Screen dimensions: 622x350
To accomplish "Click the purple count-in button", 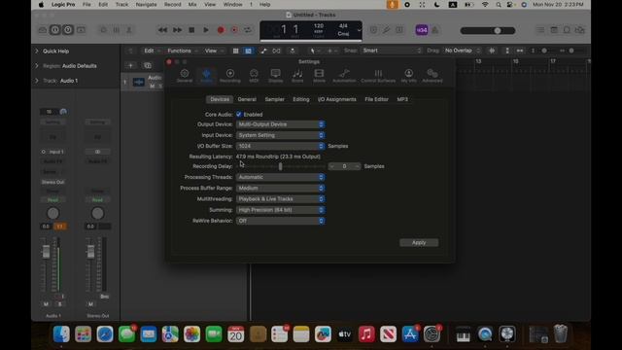I will tap(422, 30).
